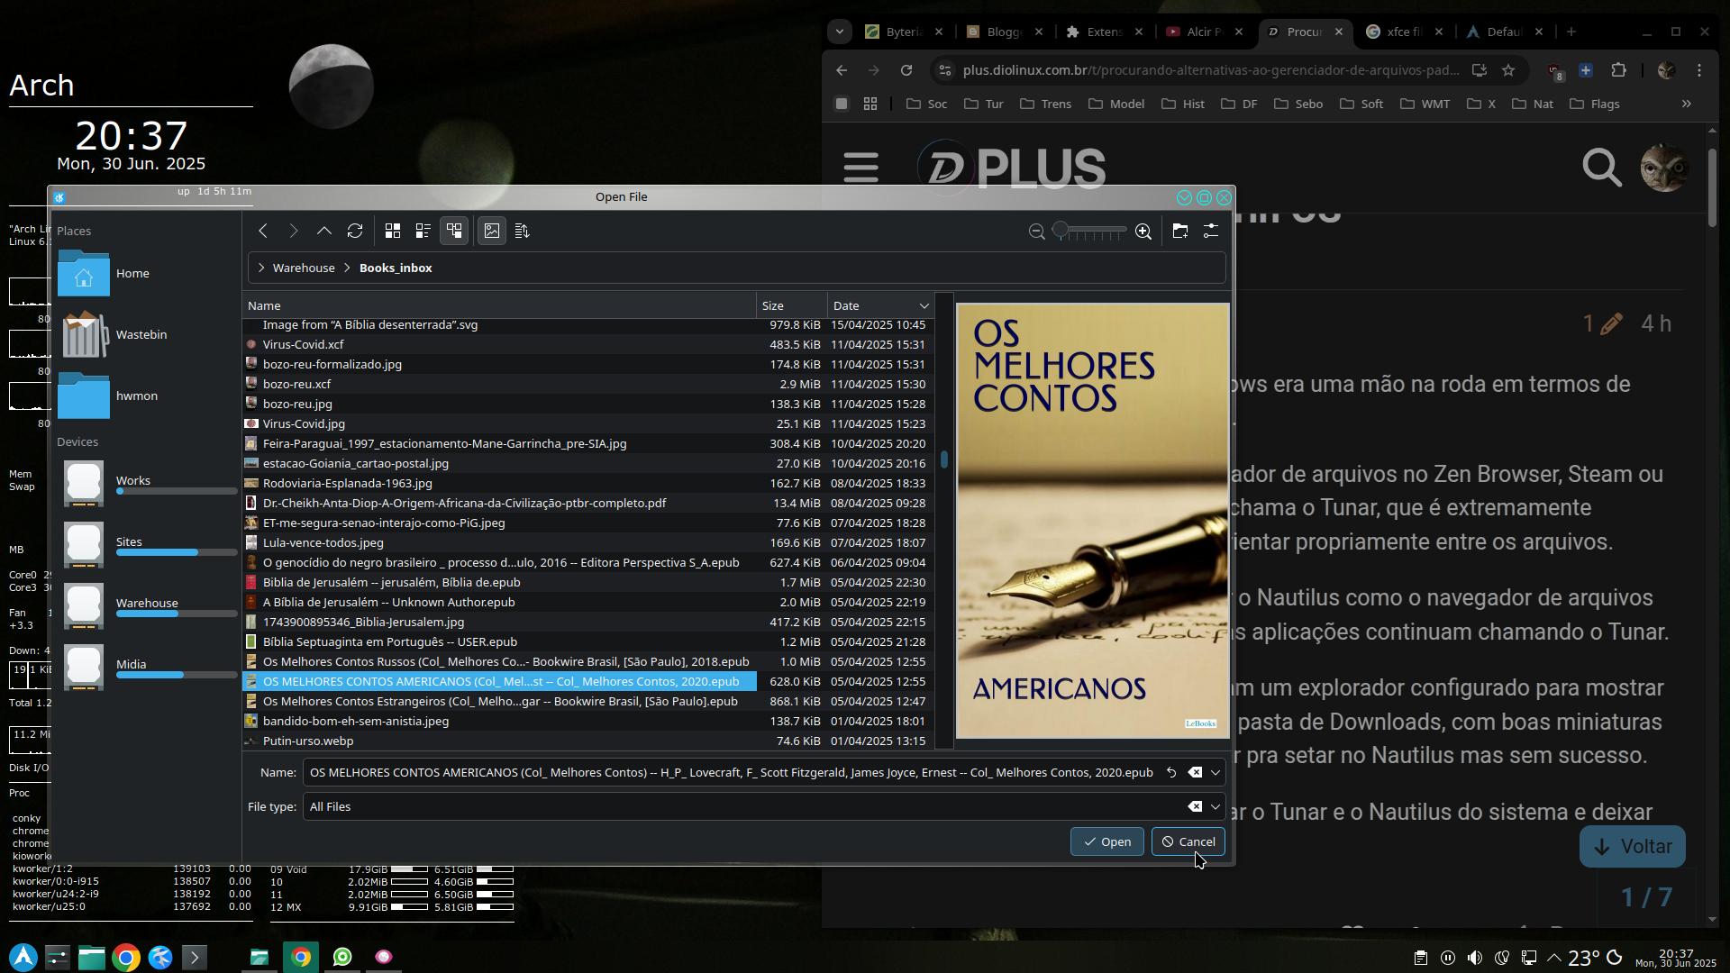Click Books_inbox in the breadcrumb path
The height and width of the screenshot is (973, 1730).
[x=396, y=268]
